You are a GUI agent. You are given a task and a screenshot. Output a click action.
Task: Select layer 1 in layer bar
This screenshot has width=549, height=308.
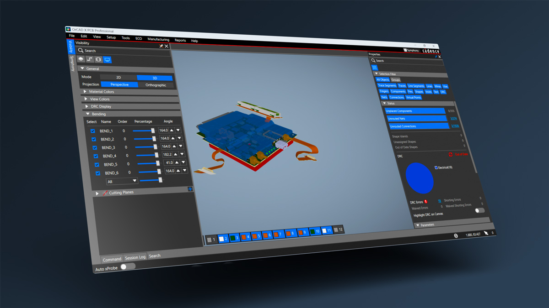click(211, 240)
